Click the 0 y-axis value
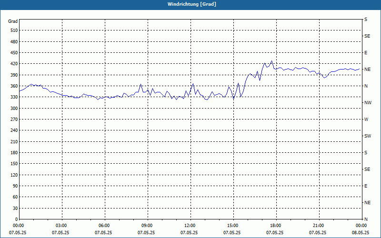The height and width of the screenshot is (238, 381). [x=16, y=219]
